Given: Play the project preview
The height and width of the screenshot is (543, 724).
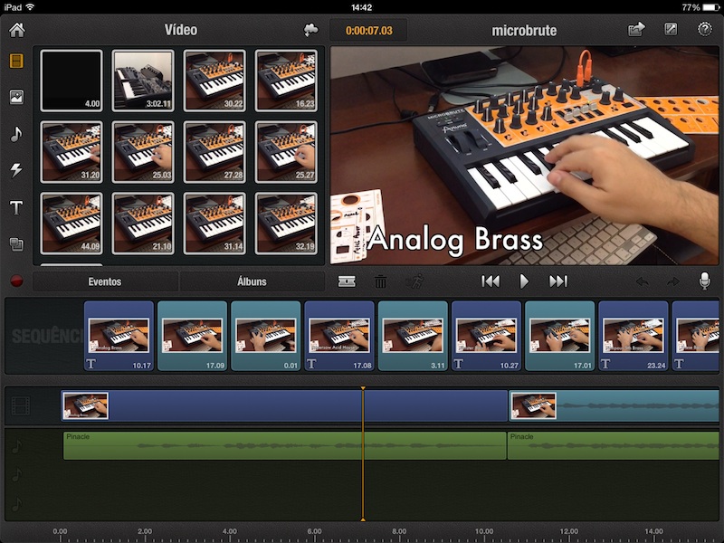Looking at the screenshot, I should (524, 281).
